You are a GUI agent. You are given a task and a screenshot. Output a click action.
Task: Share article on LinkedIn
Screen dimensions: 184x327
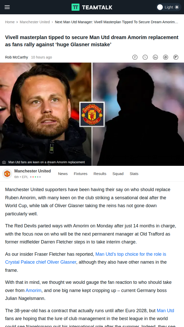click(x=155, y=57)
